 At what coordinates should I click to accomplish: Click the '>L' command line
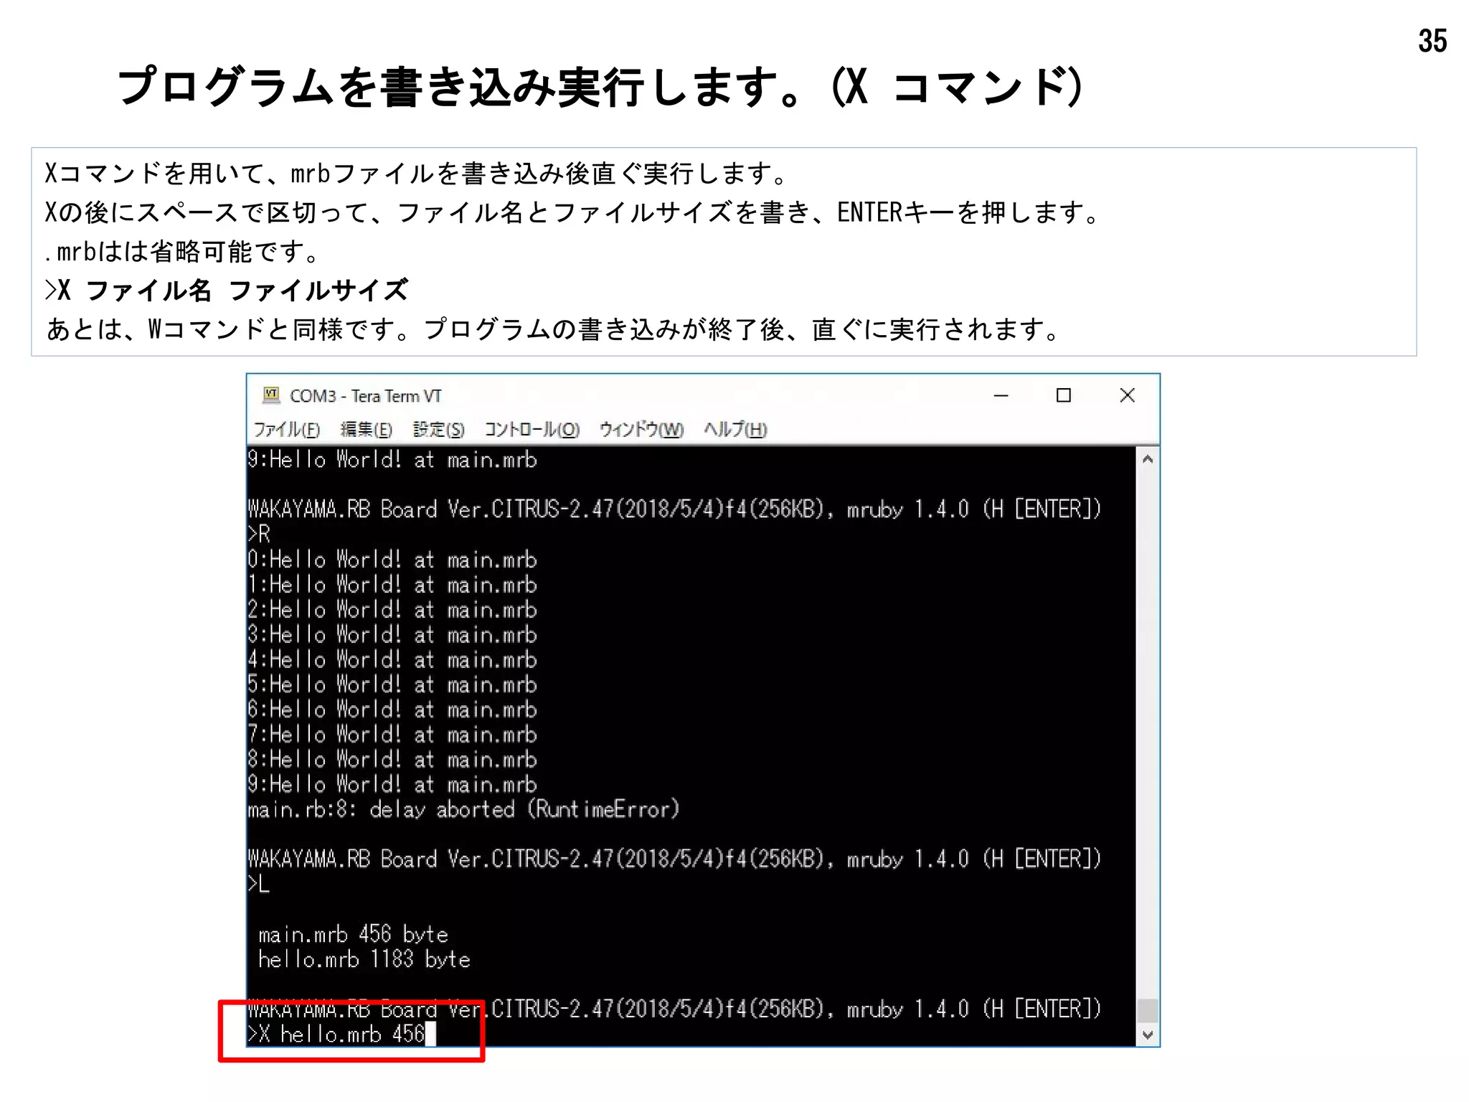pos(259,884)
